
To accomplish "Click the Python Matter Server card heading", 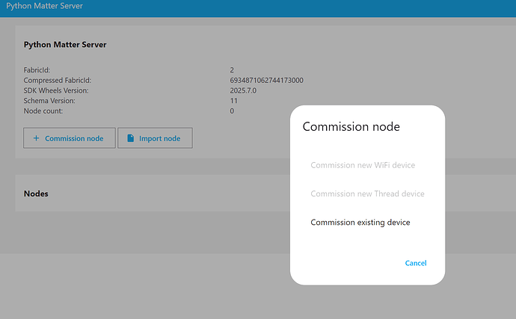I will [65, 45].
